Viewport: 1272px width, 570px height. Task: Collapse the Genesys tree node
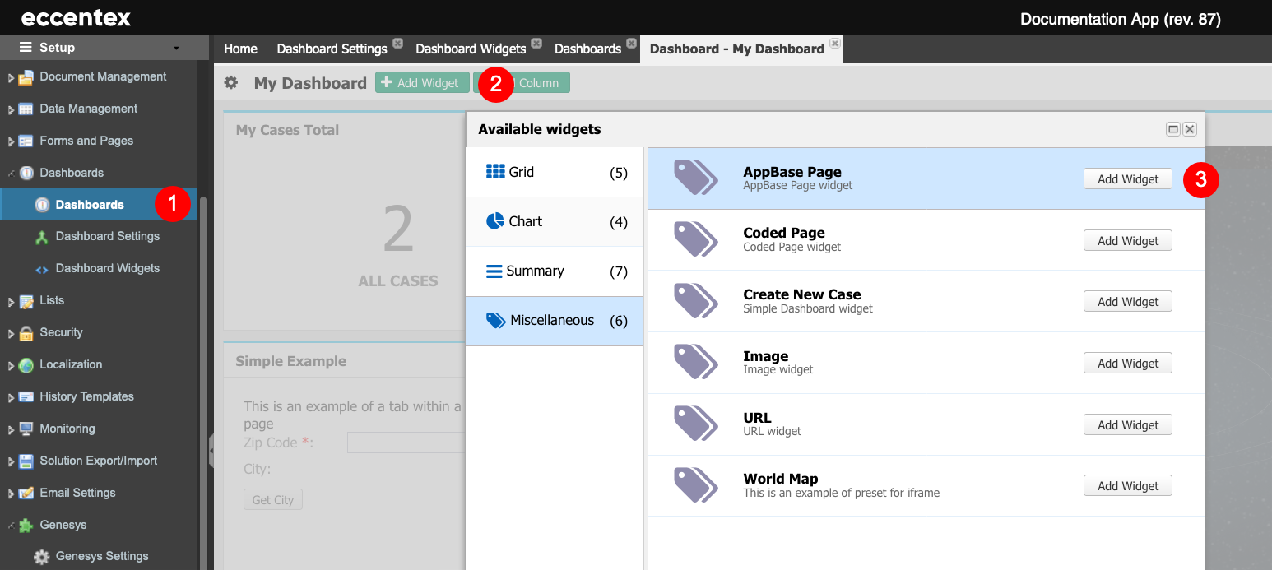(x=11, y=526)
